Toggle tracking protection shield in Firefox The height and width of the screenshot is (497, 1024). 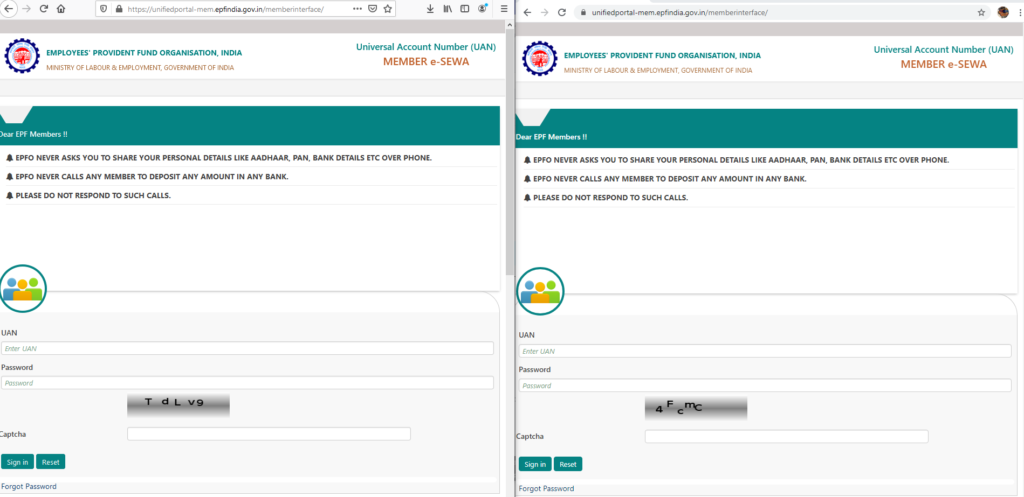tap(102, 9)
